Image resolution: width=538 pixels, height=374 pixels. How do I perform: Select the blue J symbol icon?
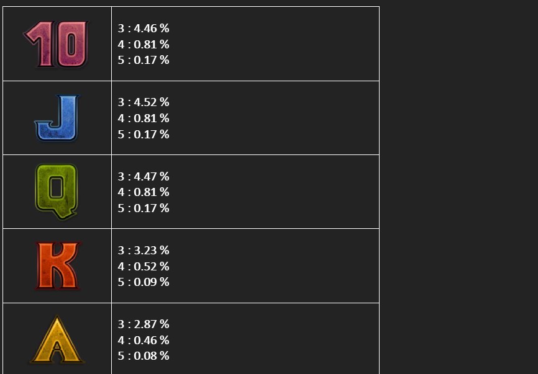click(57, 118)
